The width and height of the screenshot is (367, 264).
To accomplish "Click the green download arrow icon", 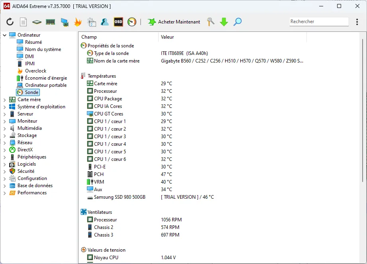I will (224, 22).
